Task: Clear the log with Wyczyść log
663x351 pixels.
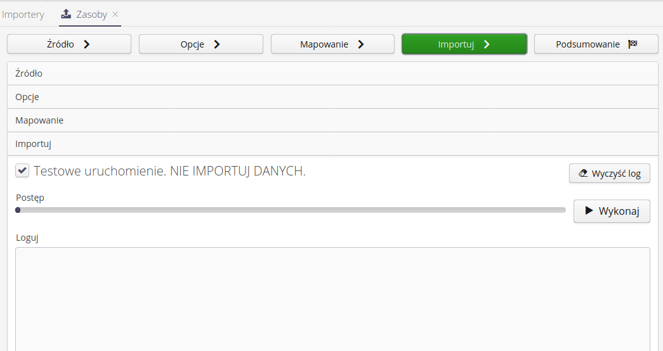Action: (609, 174)
